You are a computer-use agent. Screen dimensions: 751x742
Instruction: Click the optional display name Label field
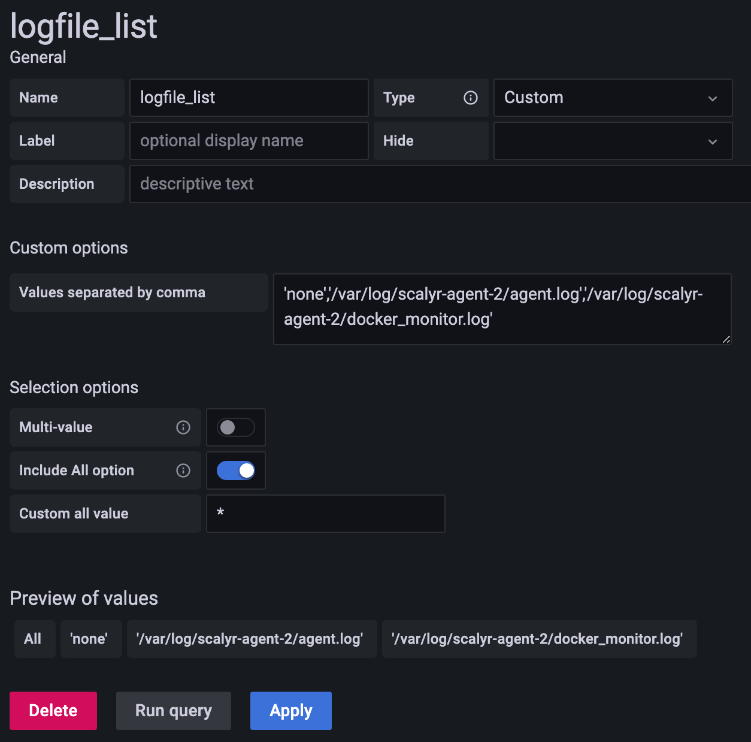click(249, 141)
